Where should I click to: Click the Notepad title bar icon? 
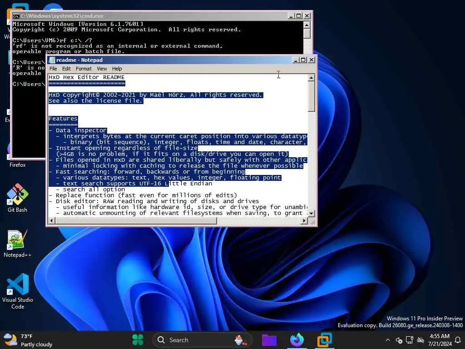52,60
